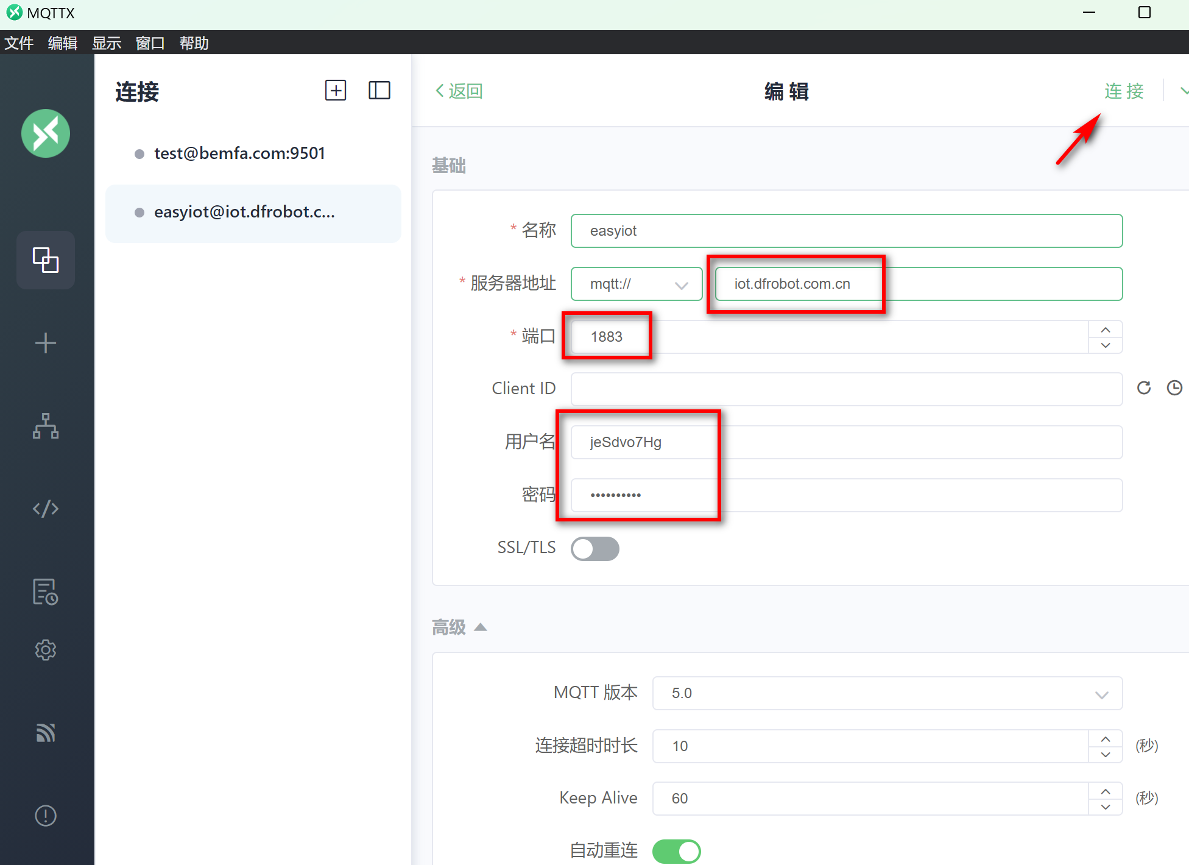This screenshot has height=865, width=1189.
Task: Open the 文件 menu
Action: (x=19, y=43)
